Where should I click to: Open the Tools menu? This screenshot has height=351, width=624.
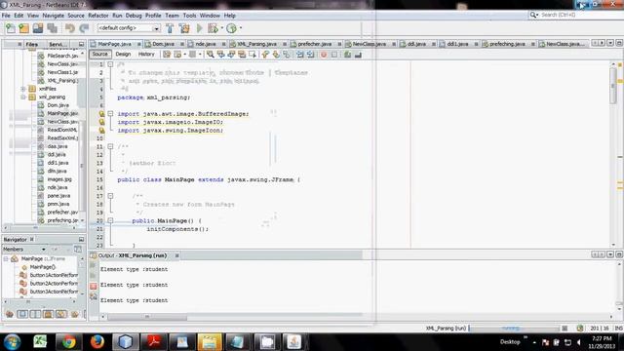coord(189,16)
